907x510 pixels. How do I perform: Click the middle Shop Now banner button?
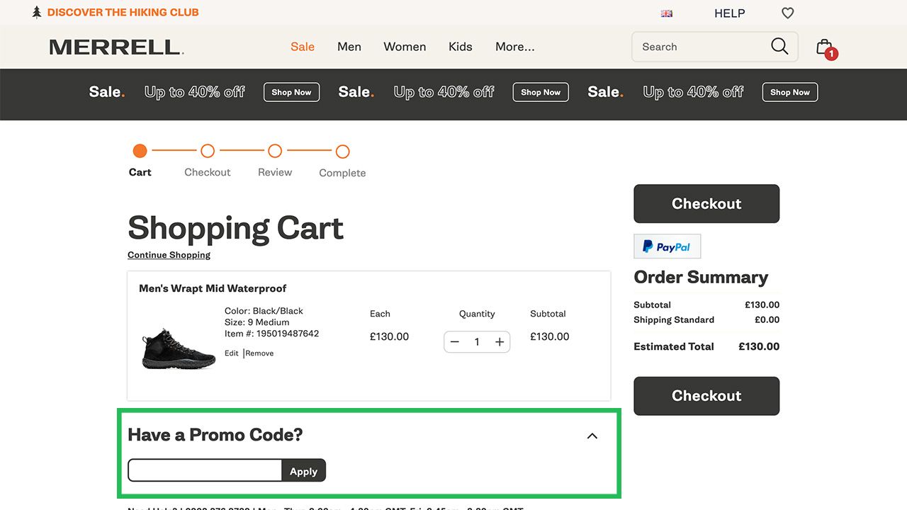tap(541, 92)
